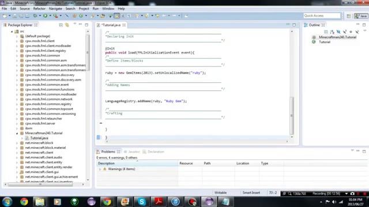The width and height of the screenshot is (369, 207).
Task: Click the Location column header
Action: [x=247, y=163]
